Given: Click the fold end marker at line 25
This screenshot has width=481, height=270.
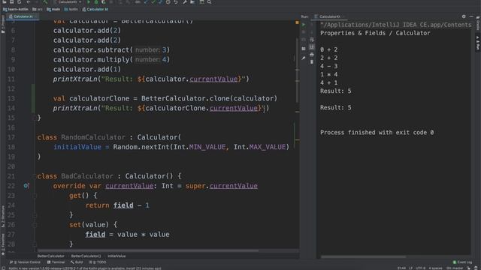Looking at the screenshot, I should (x=35, y=215).
